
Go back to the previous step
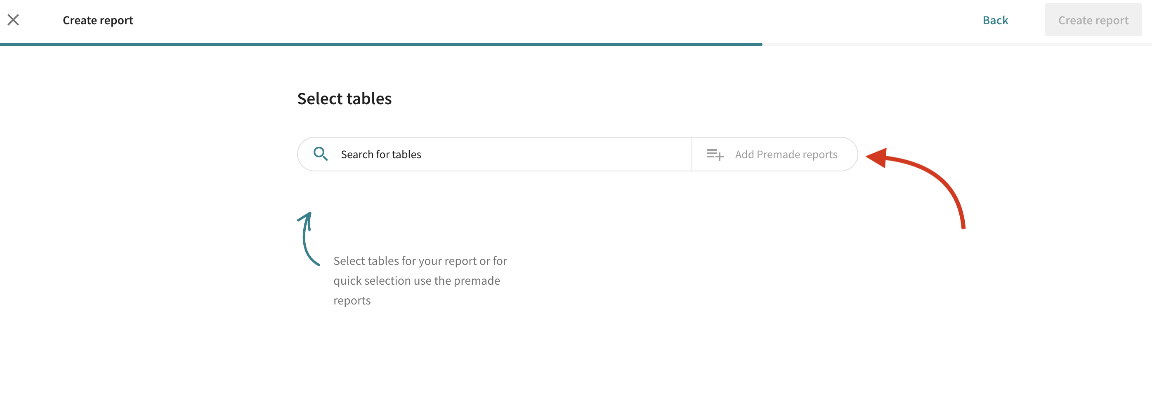point(994,20)
